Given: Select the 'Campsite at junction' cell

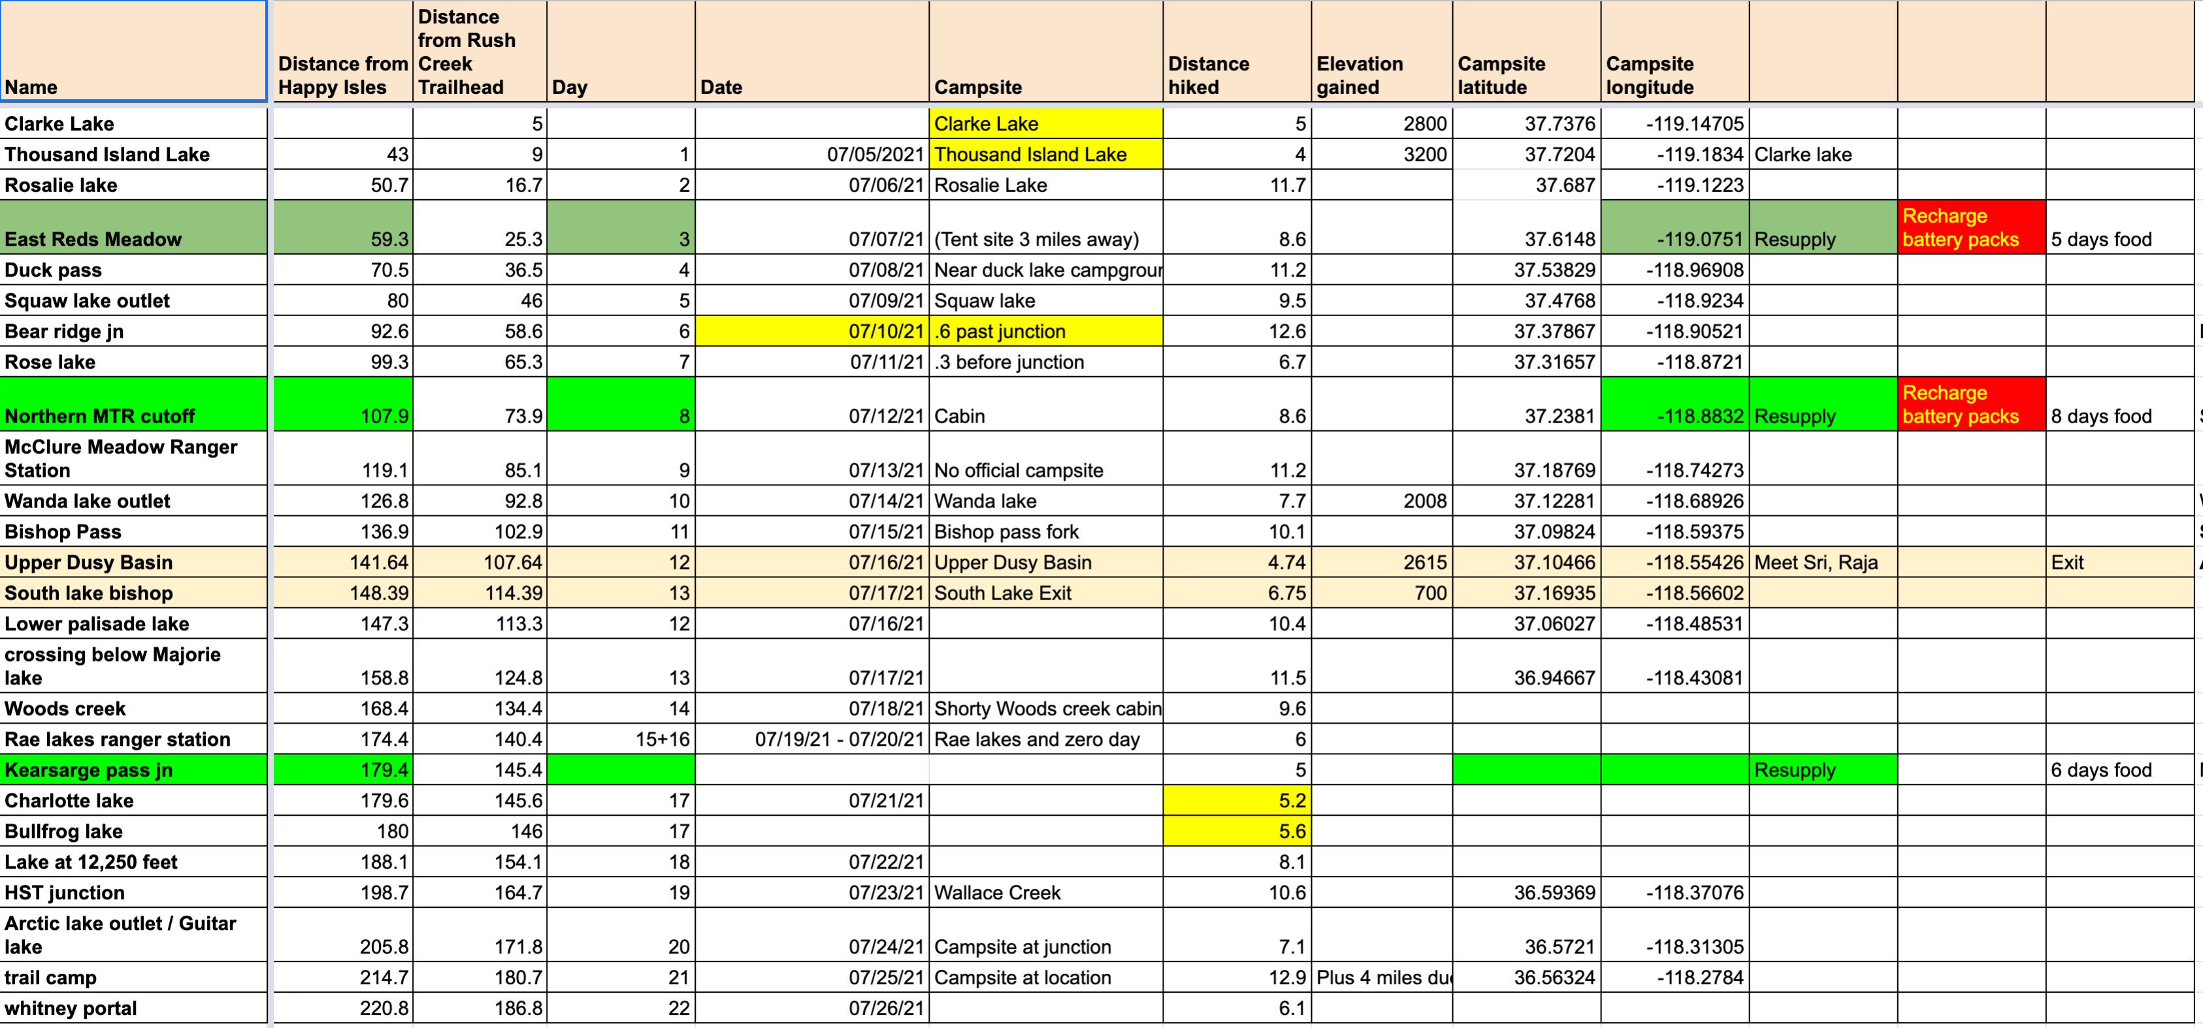Looking at the screenshot, I should pos(1046,935).
